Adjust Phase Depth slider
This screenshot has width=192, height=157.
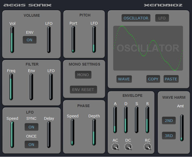94,132
